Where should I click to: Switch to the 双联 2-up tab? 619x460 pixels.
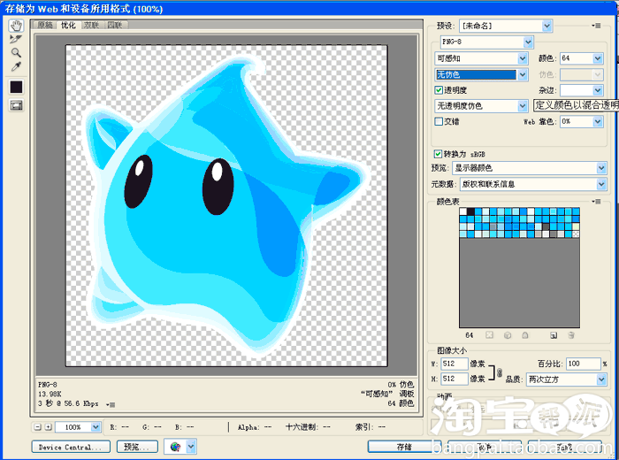coord(92,25)
